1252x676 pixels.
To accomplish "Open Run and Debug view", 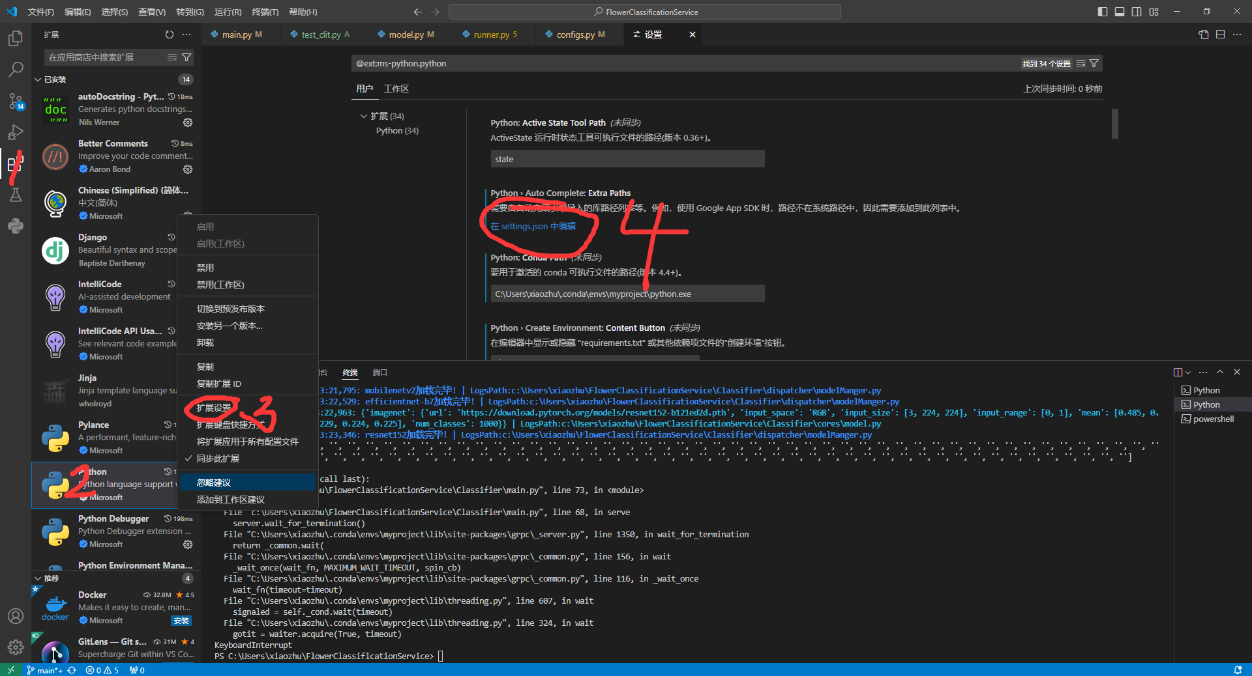I will (x=16, y=132).
